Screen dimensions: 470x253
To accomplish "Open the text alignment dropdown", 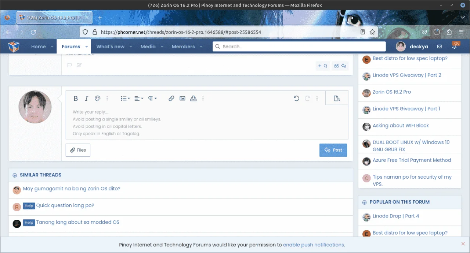I will point(139,98).
